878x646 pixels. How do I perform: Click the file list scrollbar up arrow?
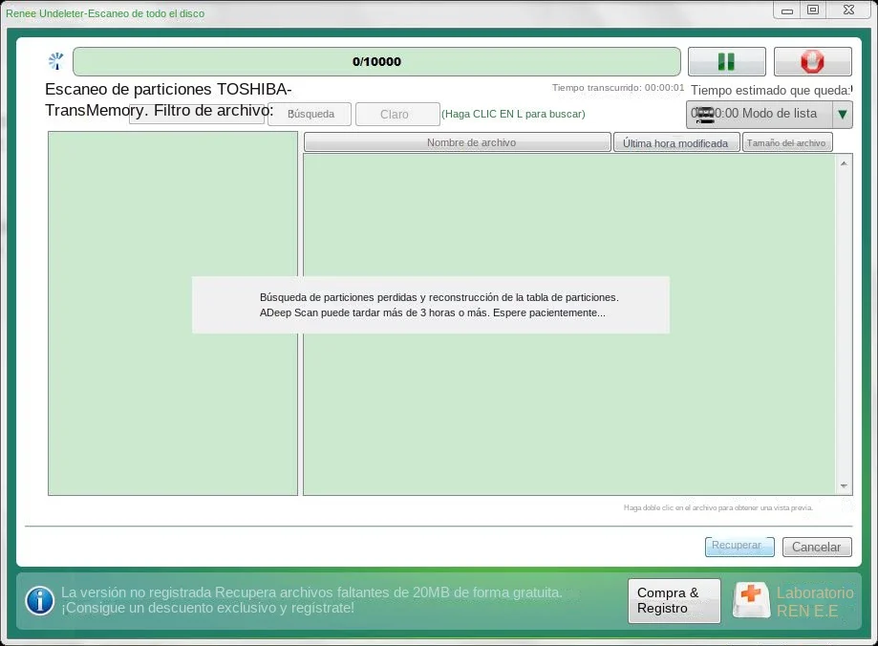[844, 163]
